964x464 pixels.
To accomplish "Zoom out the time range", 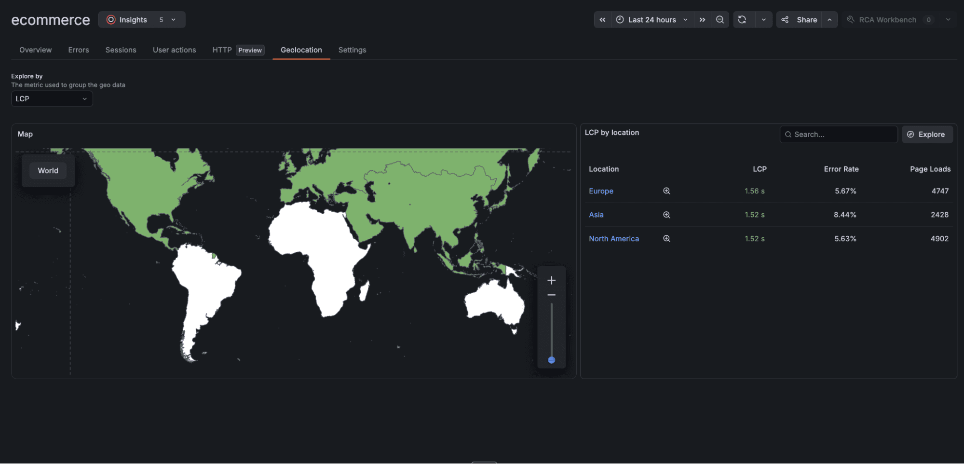I will (x=720, y=20).
